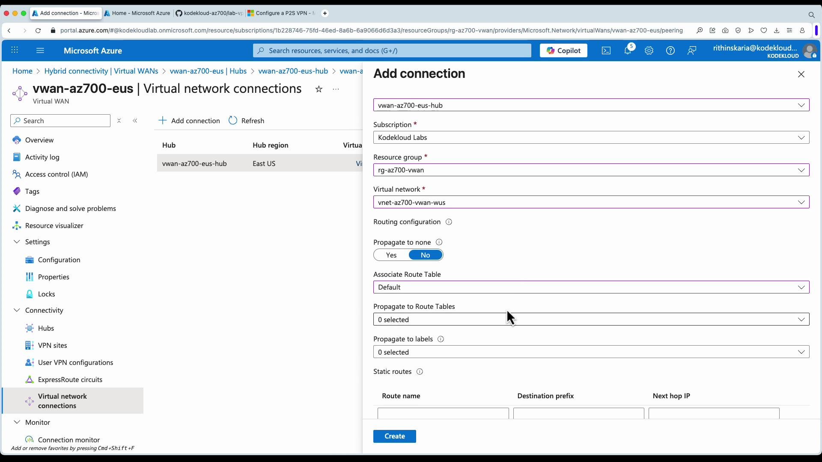Open the help question mark icon
Viewport: 822px width, 462px height.
pos(670,50)
